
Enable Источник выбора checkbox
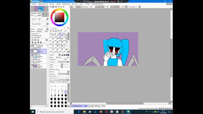(31, 37)
